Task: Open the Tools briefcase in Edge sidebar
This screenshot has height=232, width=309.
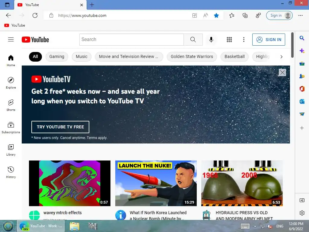Action: click(x=302, y=63)
